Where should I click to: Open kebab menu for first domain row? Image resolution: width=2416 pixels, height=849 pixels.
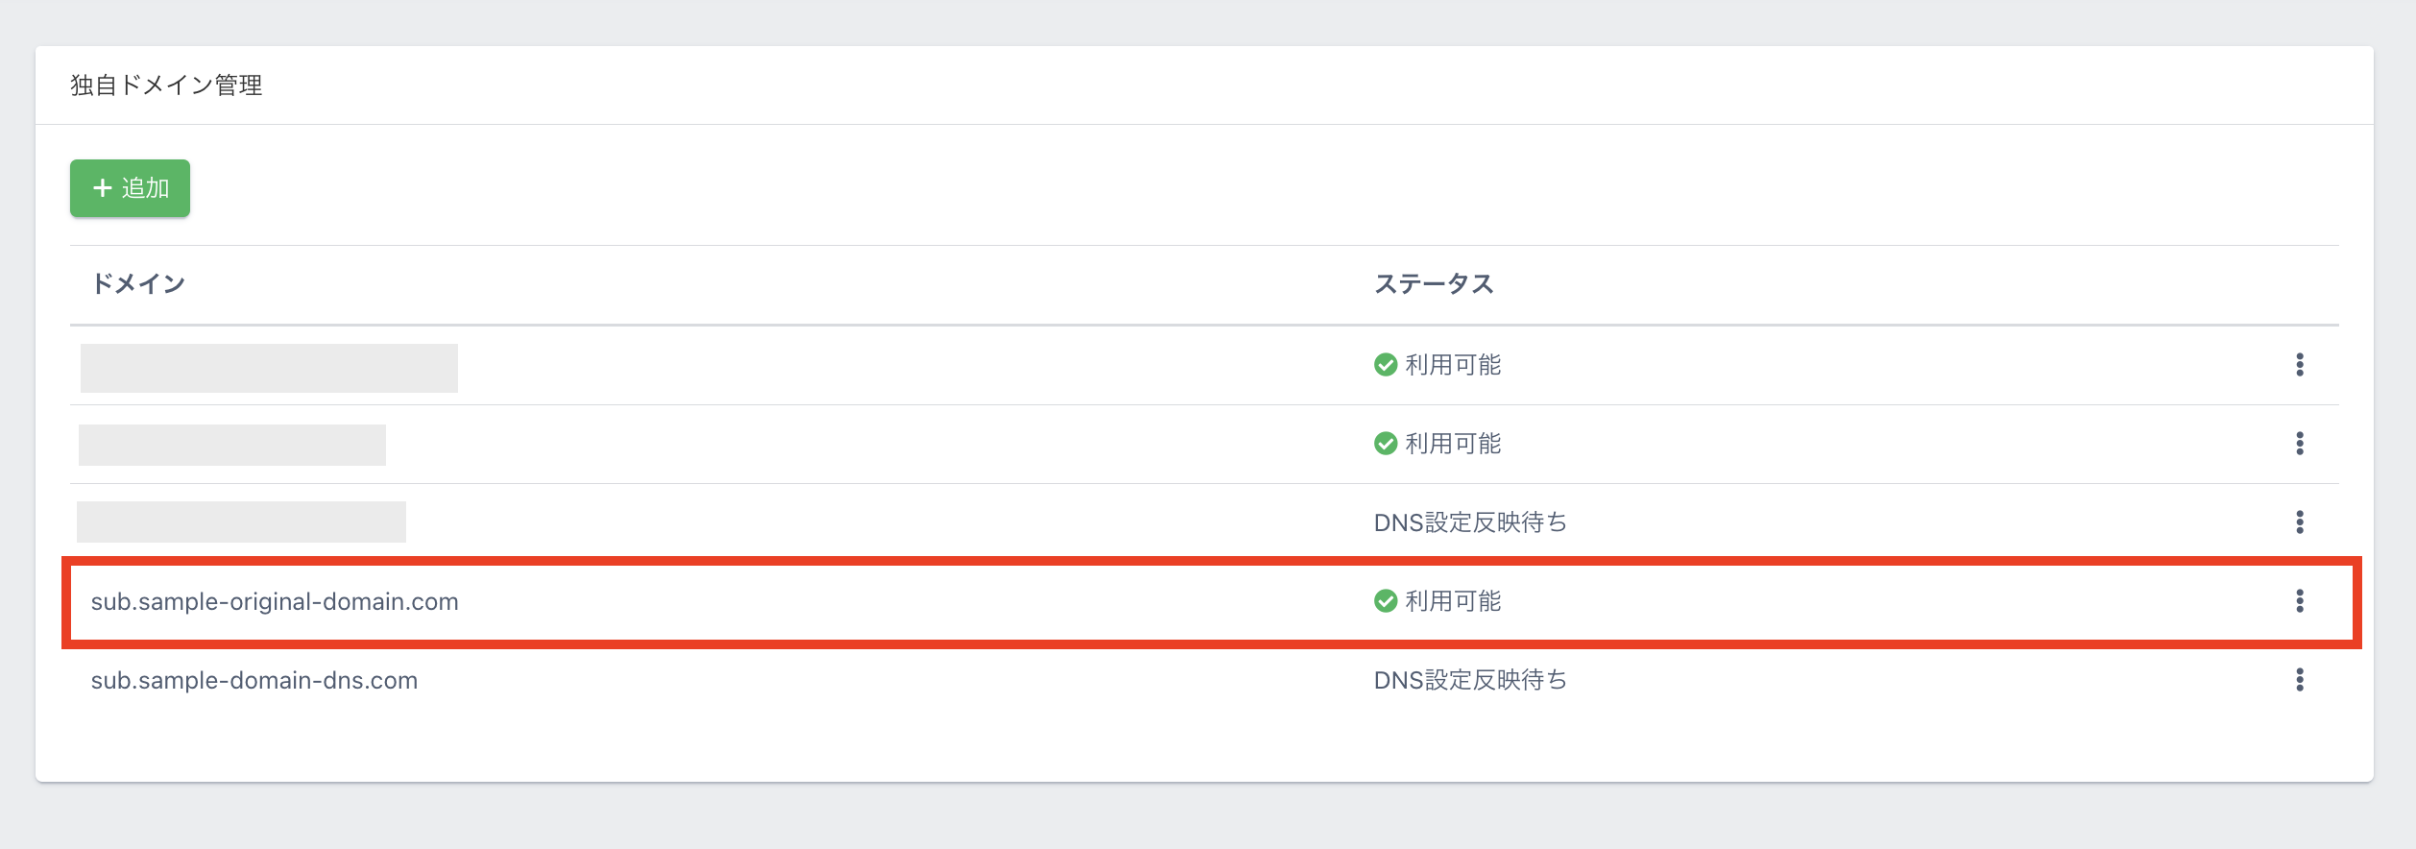click(2299, 365)
